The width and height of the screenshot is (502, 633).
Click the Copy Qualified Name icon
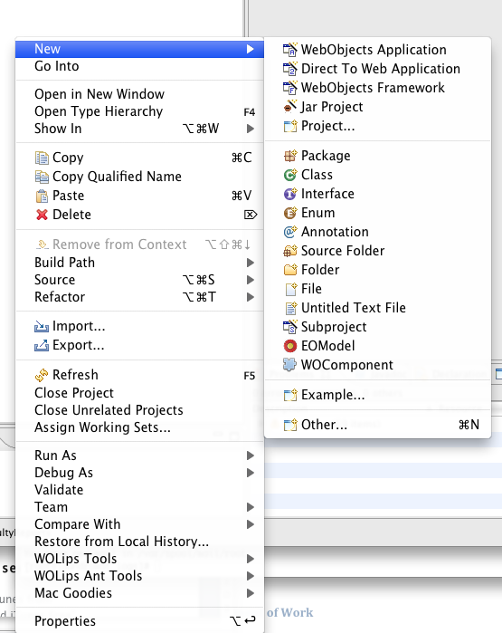click(42, 177)
